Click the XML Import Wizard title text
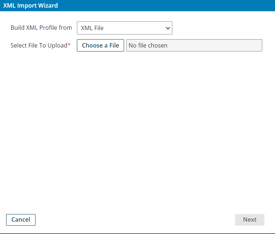This screenshot has width=275, height=234. click(30, 5)
